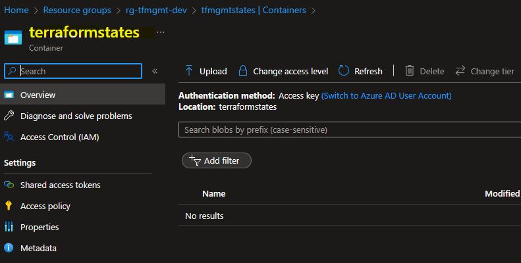
Task: Click the Upload arrow icon
Action: [x=189, y=71]
